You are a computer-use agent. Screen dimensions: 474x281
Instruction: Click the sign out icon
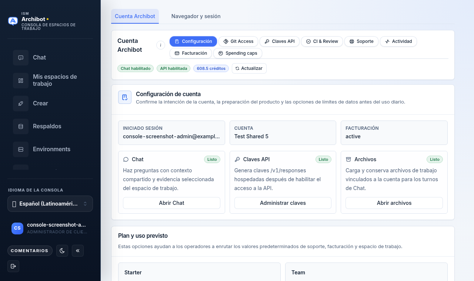[x=13, y=266]
